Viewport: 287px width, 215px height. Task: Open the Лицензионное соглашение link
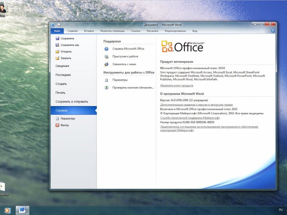(x=209, y=128)
